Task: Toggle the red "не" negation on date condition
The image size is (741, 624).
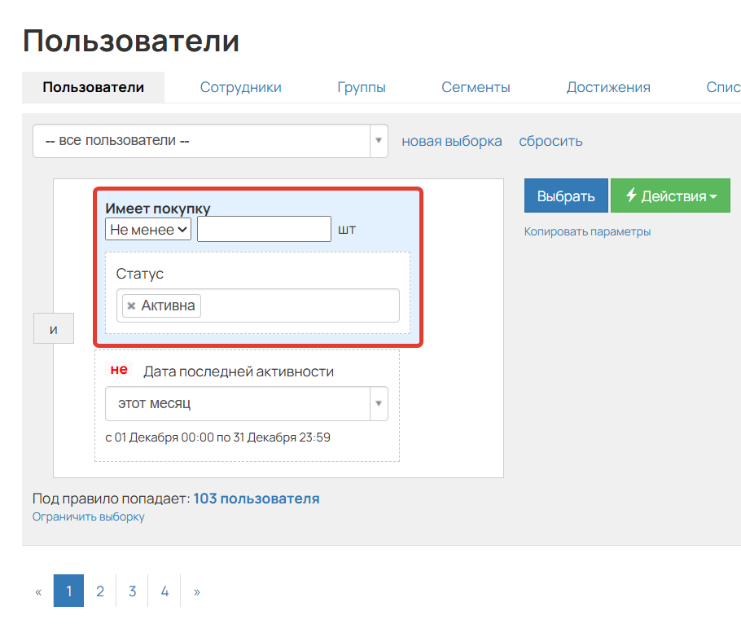Action: 117,369
